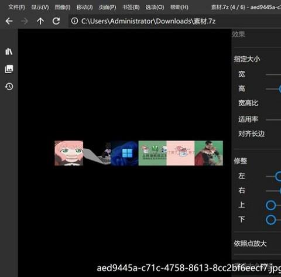Click the address bar path field
Viewport: 281px width, 277px height.
click(x=174, y=21)
